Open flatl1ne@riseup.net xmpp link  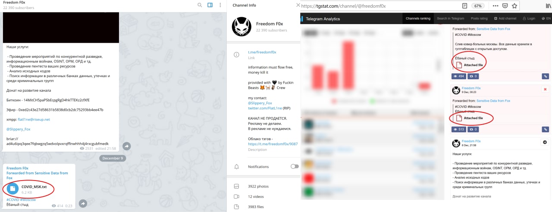pyautogui.click(x=34, y=119)
